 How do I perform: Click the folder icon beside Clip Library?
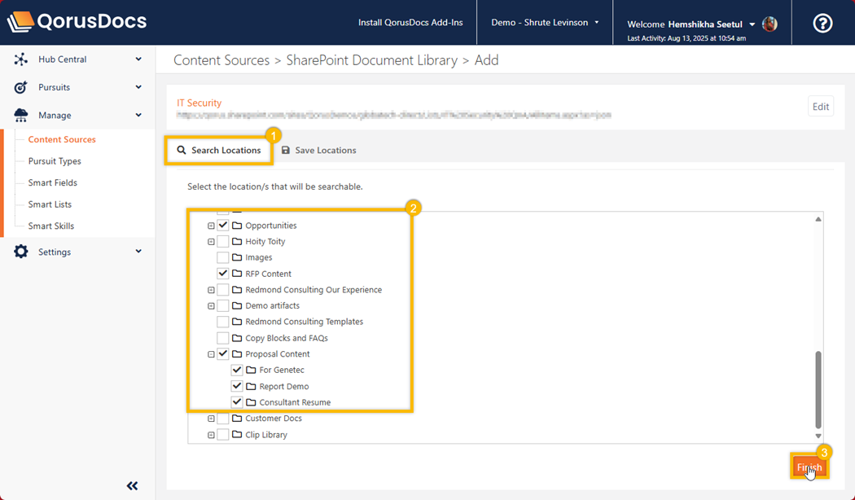coord(237,435)
